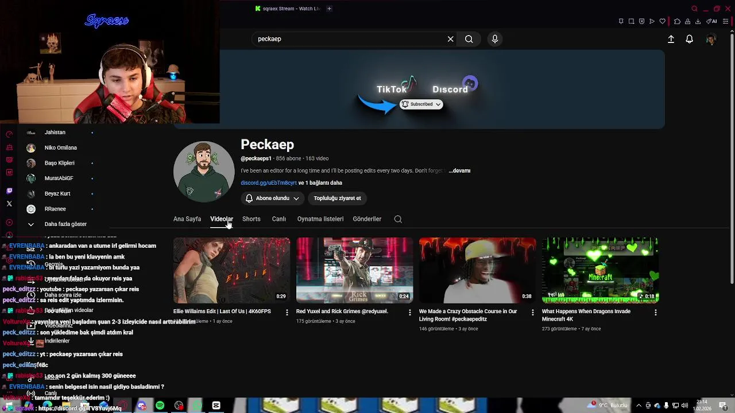This screenshot has width=735, height=413.
Task: Open the browser AI assistant button
Action: tap(712, 21)
